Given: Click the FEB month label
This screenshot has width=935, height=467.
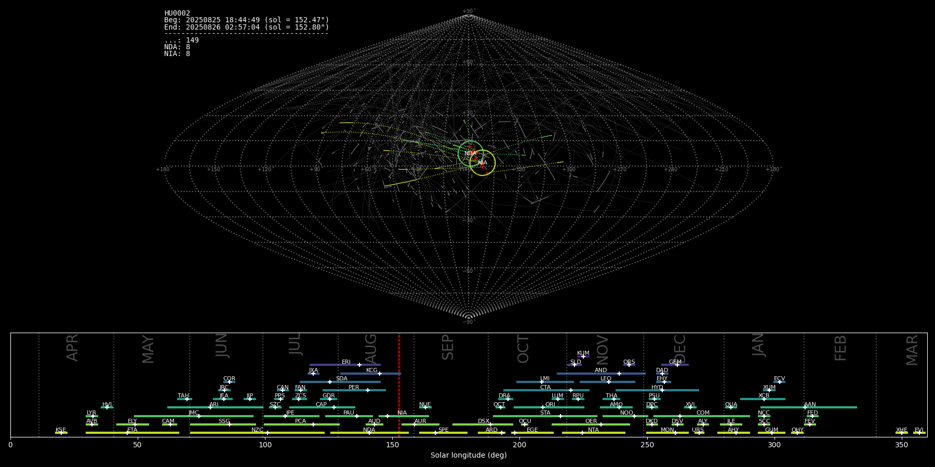Looking at the screenshot, I should click(840, 348).
